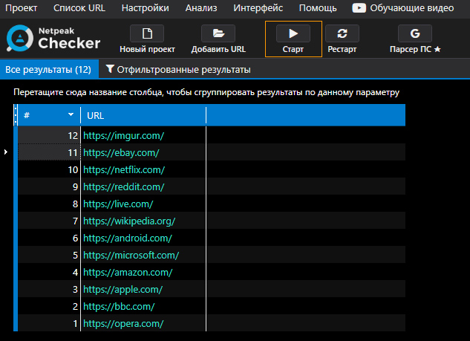Select row number 10 cell
This screenshot has width=470, height=341.
point(49,169)
